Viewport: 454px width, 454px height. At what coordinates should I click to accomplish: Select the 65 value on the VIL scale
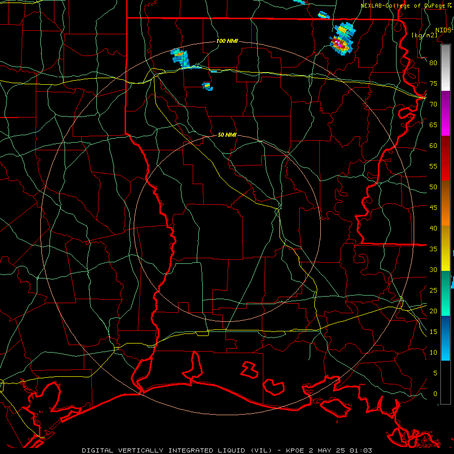433,125
